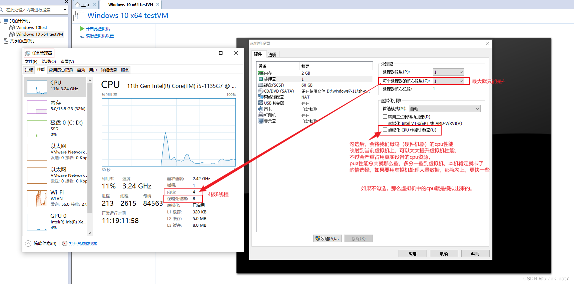574x284 pixels.
Task: Click the Sound Card device icon
Action: [261, 109]
